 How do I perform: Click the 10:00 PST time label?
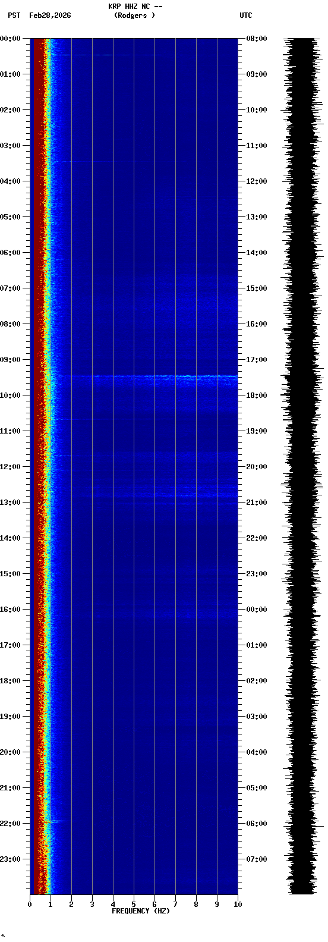10,395
